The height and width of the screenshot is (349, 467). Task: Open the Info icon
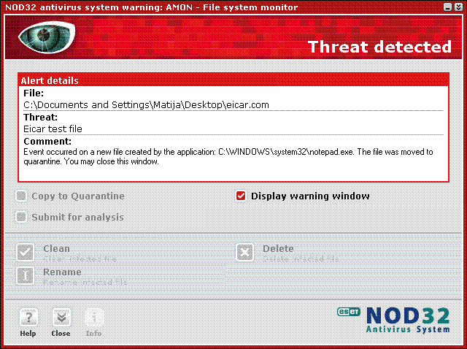coord(94,318)
